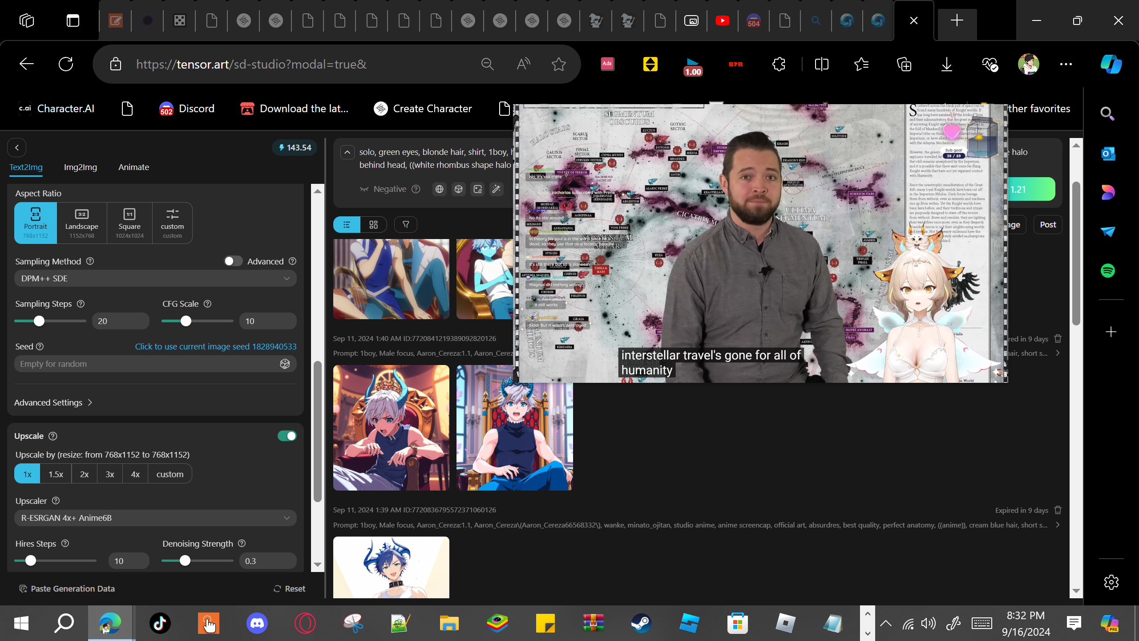
Task: Click the magic wand prompt enhance icon
Action: click(x=496, y=189)
